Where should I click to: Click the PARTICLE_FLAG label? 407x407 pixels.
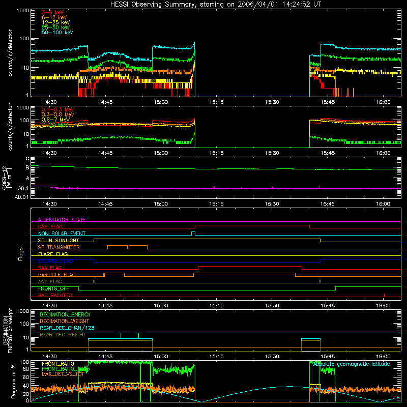click(57, 274)
